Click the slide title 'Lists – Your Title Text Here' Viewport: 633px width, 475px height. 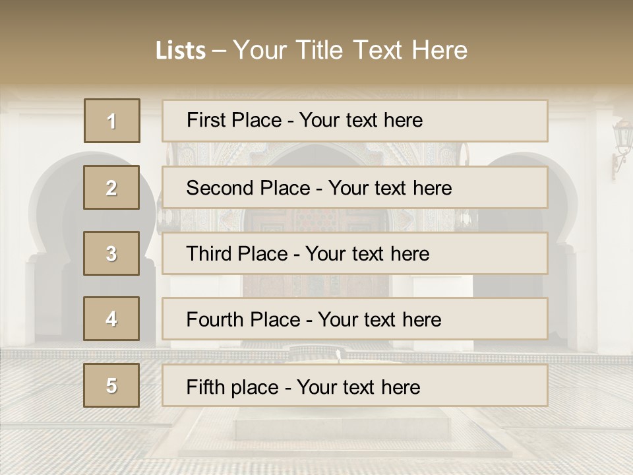click(x=311, y=50)
